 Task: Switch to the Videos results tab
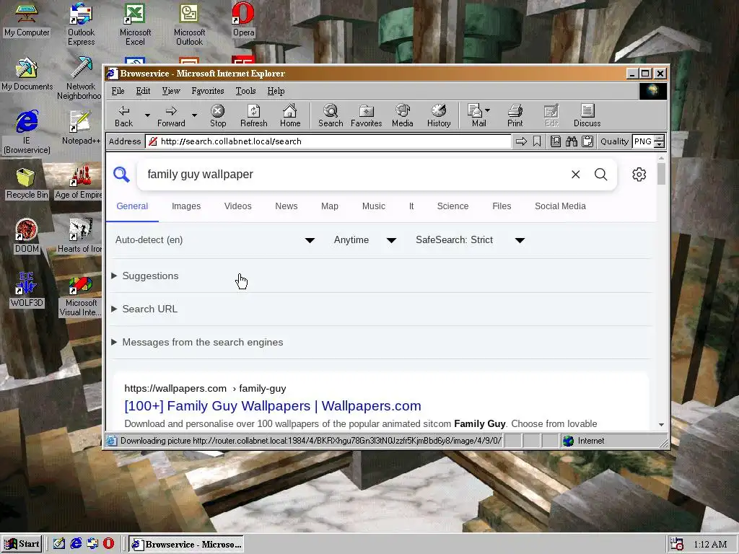pos(238,206)
